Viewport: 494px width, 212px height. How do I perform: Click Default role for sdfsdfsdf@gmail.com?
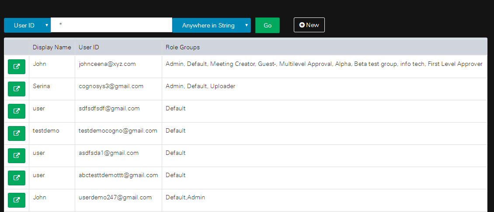click(175, 109)
